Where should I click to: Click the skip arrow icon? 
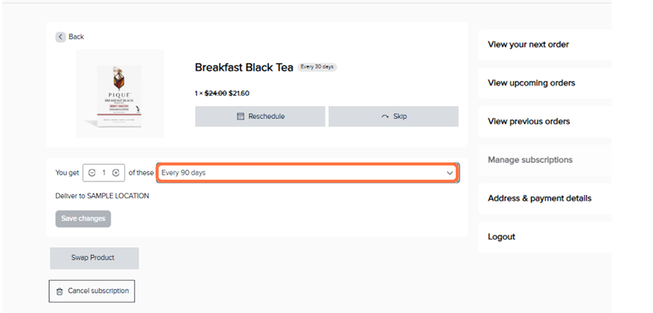[386, 117]
